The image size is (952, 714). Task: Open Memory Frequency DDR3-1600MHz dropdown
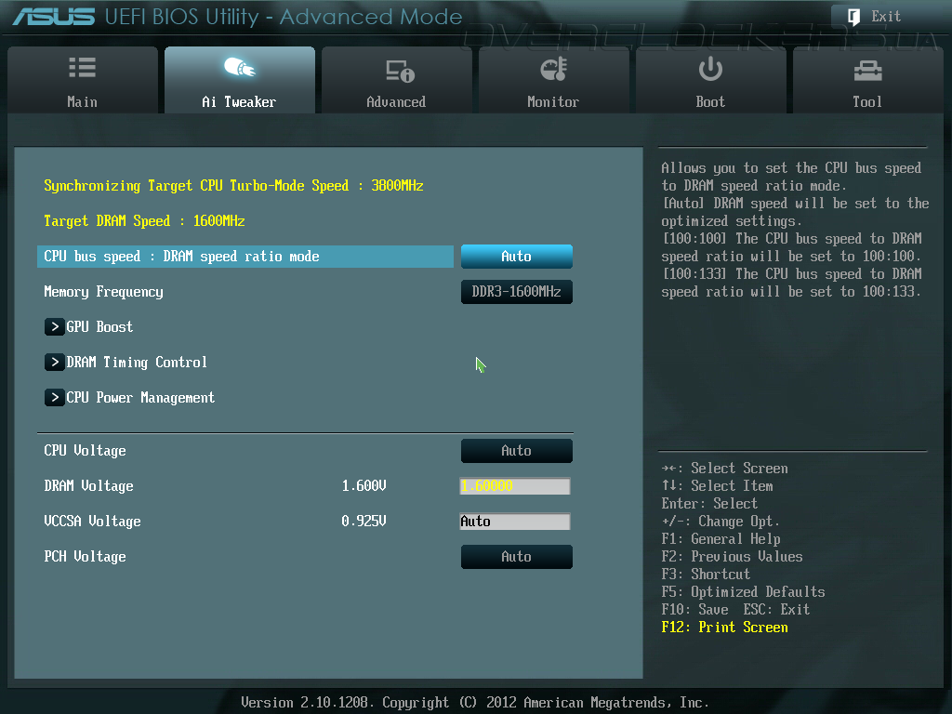tap(517, 291)
